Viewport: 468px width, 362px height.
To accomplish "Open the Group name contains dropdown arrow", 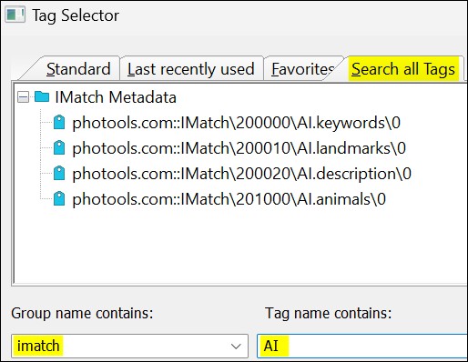I will tap(236, 346).
